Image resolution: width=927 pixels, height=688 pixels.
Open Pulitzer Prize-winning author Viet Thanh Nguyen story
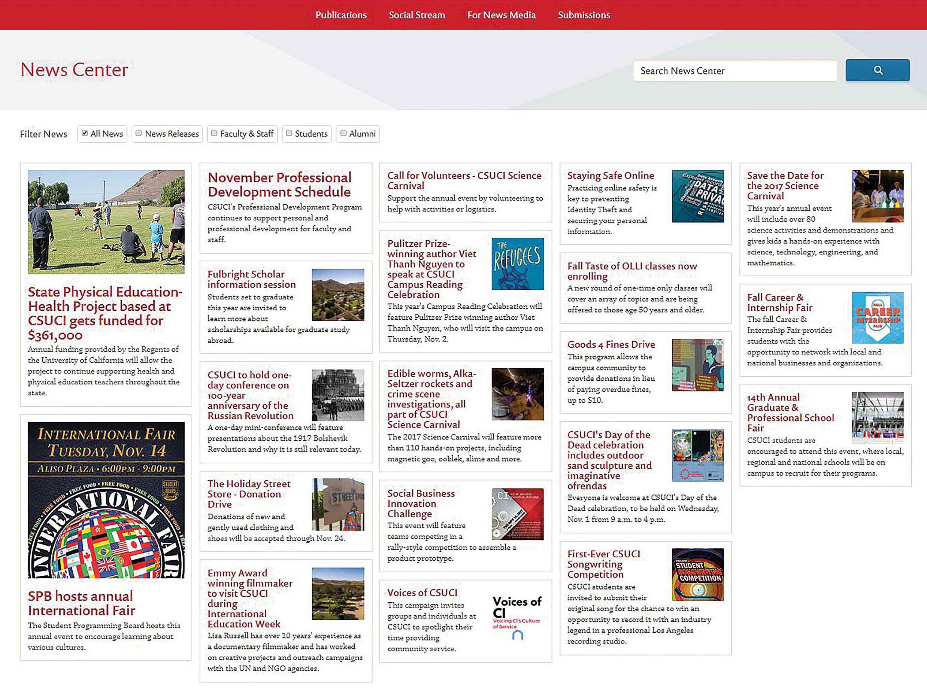(x=431, y=269)
